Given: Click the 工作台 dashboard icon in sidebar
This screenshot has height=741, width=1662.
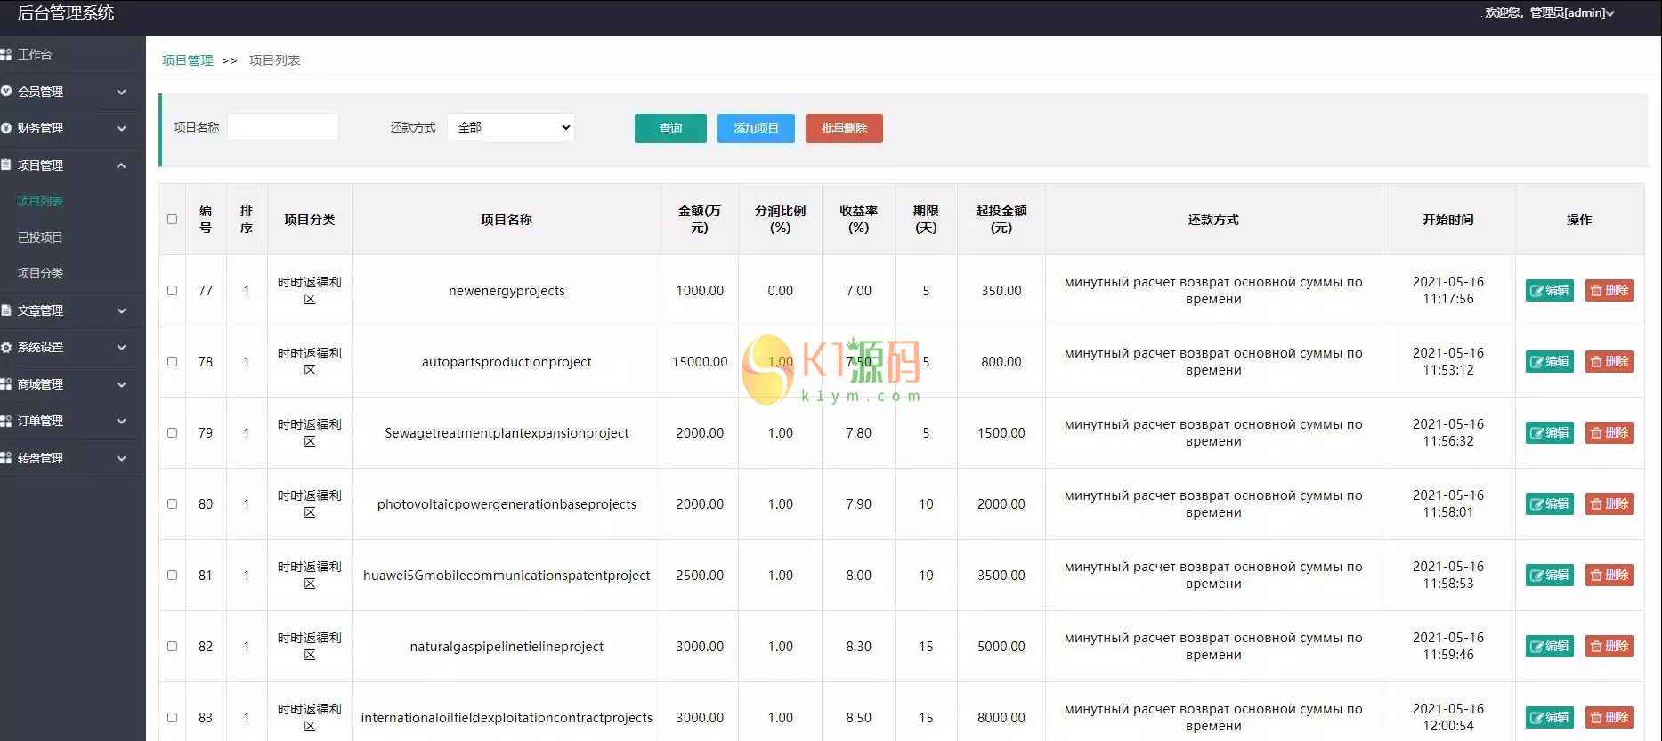Looking at the screenshot, I should tap(6, 55).
